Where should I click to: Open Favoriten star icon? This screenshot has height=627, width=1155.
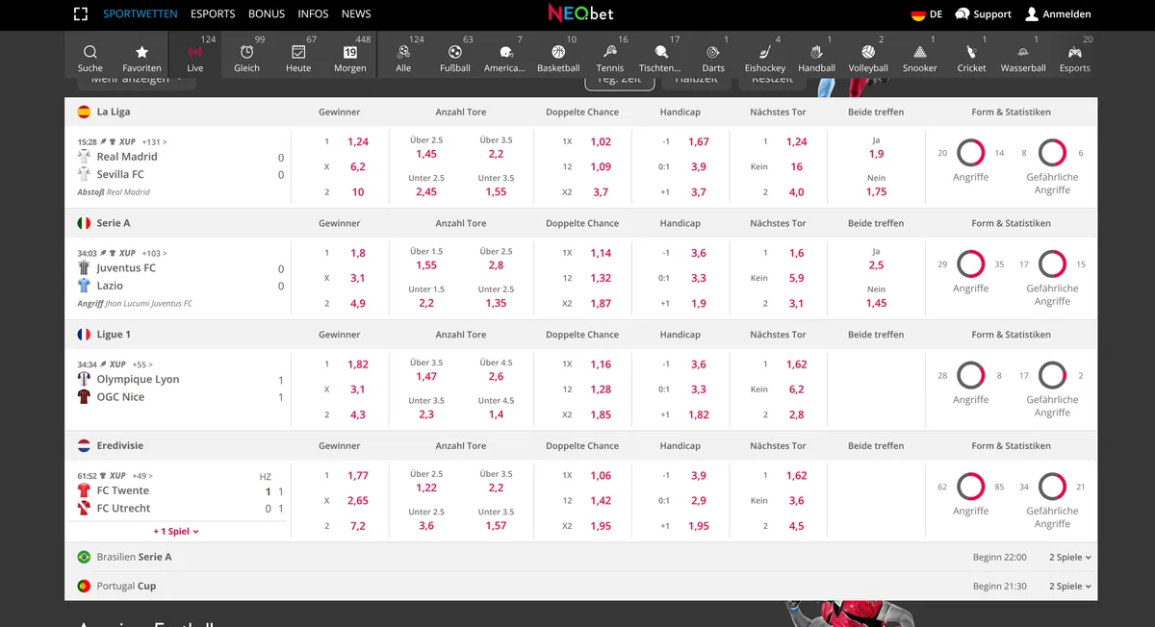tap(141, 53)
